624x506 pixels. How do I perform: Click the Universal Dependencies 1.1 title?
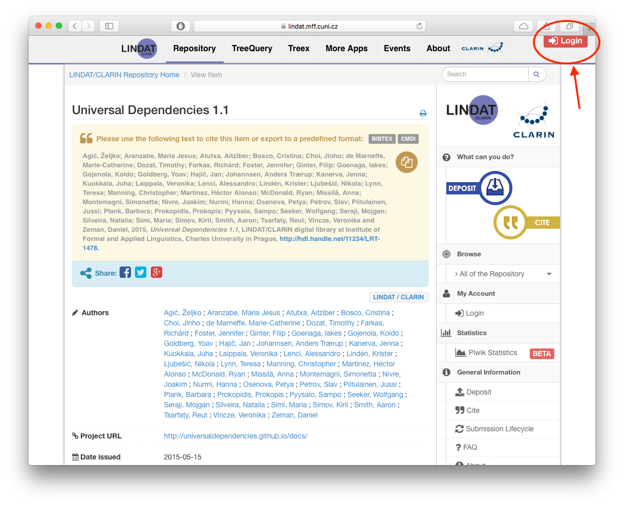(150, 110)
